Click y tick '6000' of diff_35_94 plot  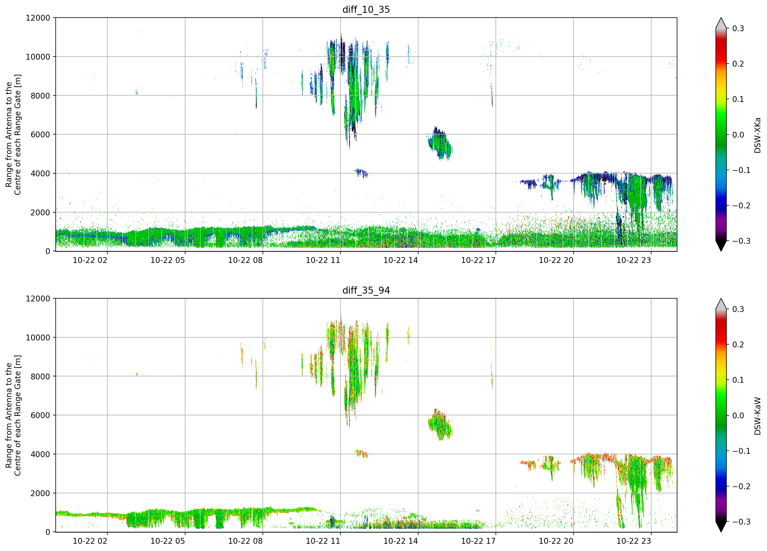40,415
